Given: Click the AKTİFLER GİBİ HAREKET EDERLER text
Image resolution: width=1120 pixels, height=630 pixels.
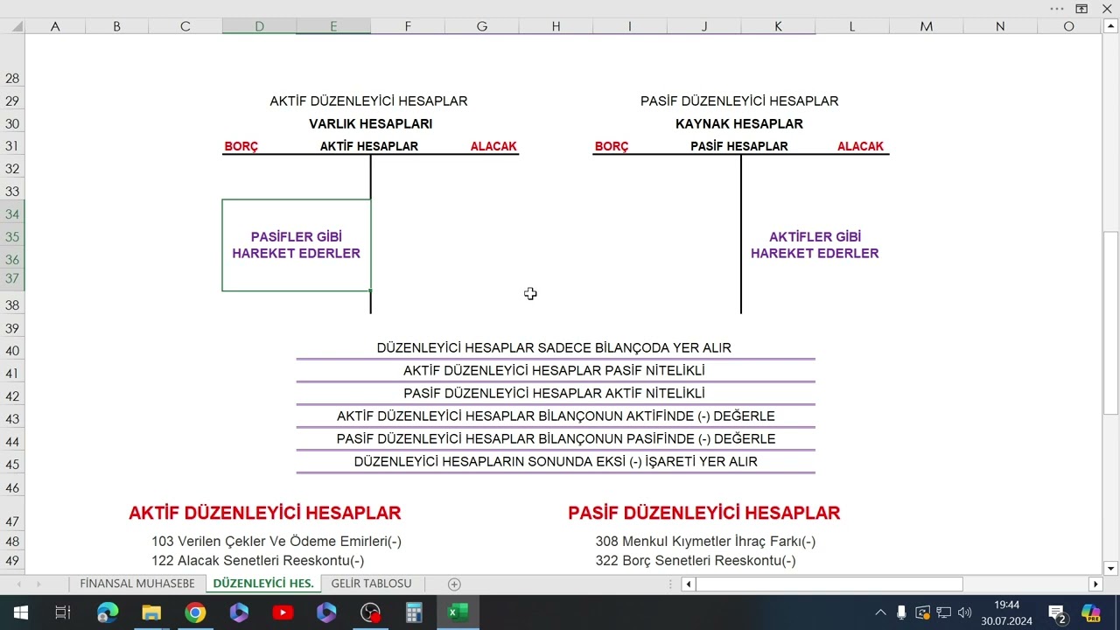Looking at the screenshot, I should pyautogui.click(x=815, y=245).
